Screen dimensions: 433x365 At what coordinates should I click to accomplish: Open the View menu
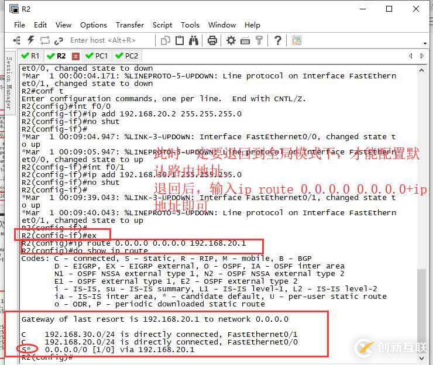coord(64,25)
